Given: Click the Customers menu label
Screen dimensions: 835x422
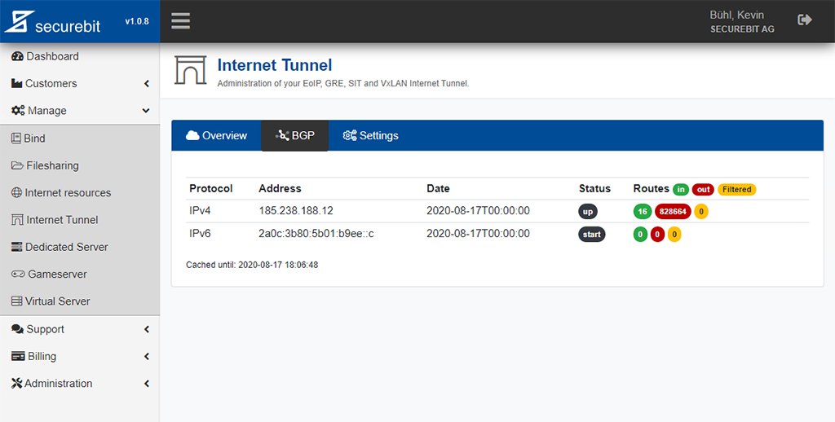Looking at the screenshot, I should (x=51, y=84).
